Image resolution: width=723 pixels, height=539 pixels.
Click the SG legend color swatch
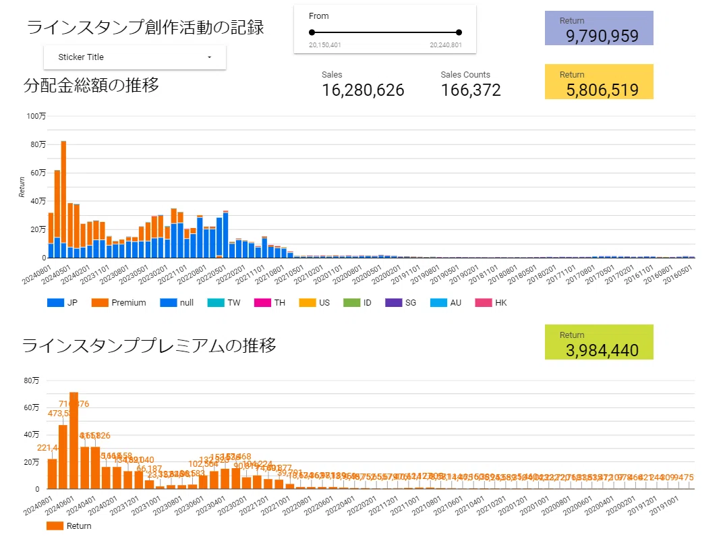pyautogui.click(x=393, y=302)
